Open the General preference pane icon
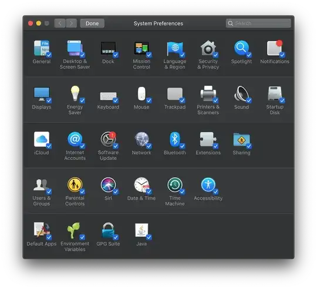Viewport: 317px width, 289px height. click(42, 48)
